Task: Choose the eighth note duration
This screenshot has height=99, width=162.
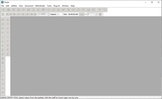Action: point(3,45)
